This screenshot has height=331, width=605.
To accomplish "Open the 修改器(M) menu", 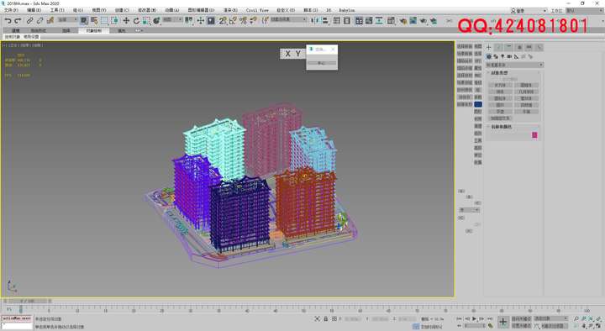I will (x=147, y=10).
